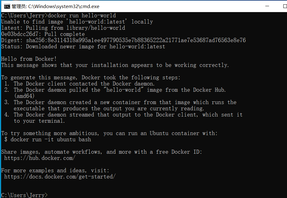287x198 pixels.
Task: Open the cmd.exe system menu icon
Action: pyautogui.click(x=7, y=7)
